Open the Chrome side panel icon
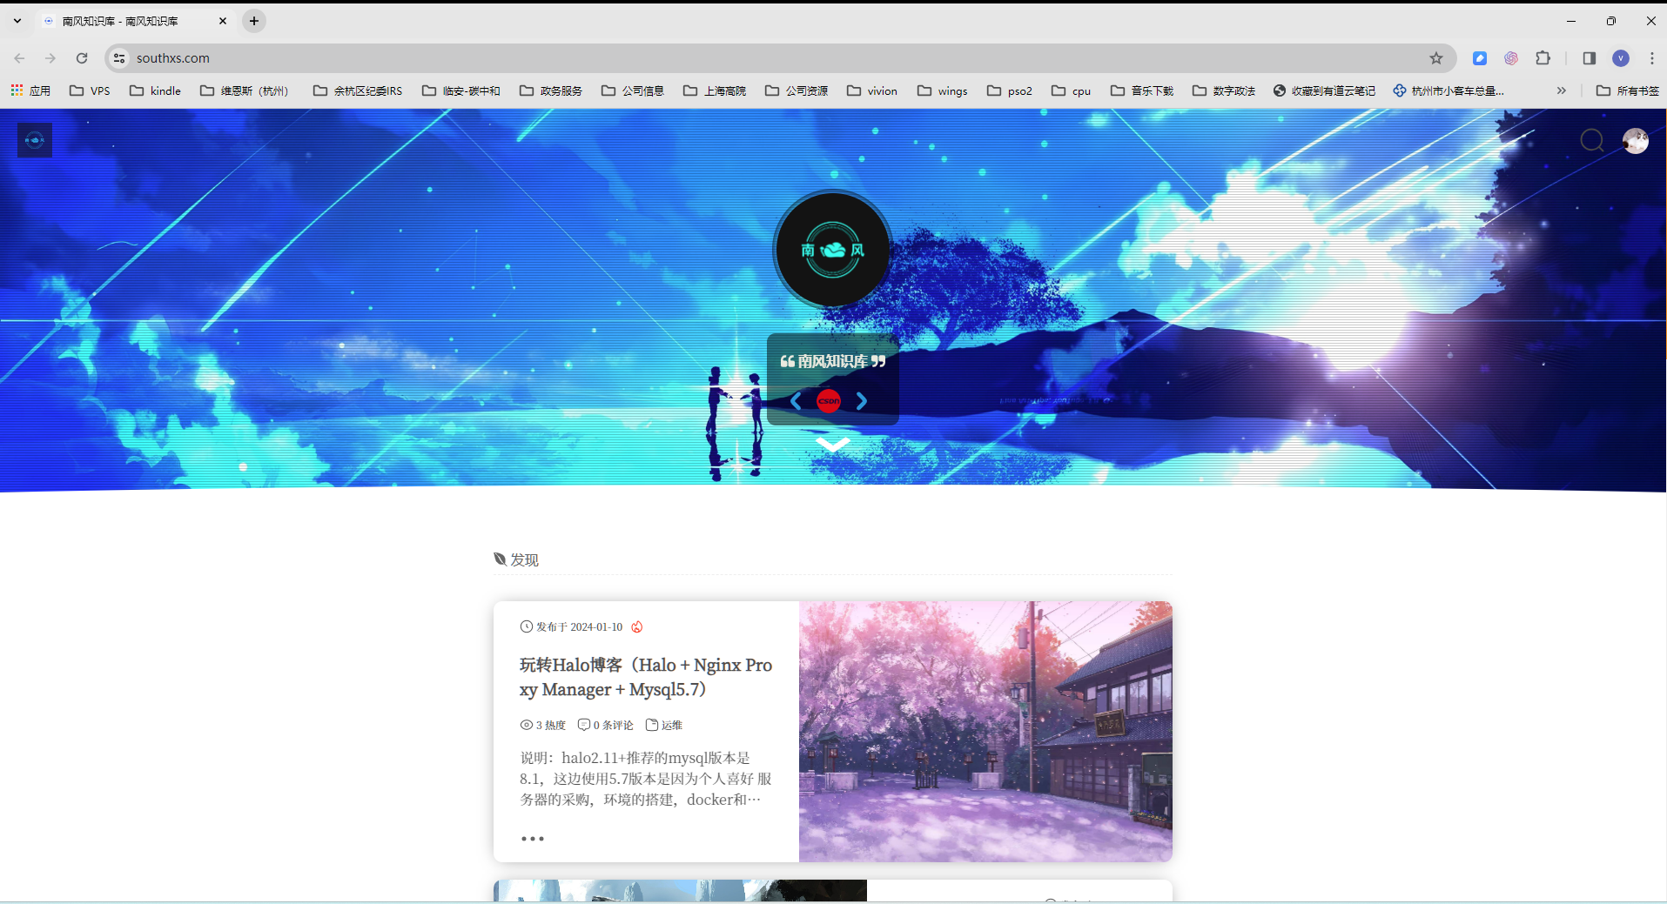Screen dimensions: 1667x904 (1589, 58)
